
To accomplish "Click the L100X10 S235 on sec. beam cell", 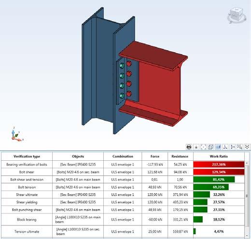I will (78, 231).
